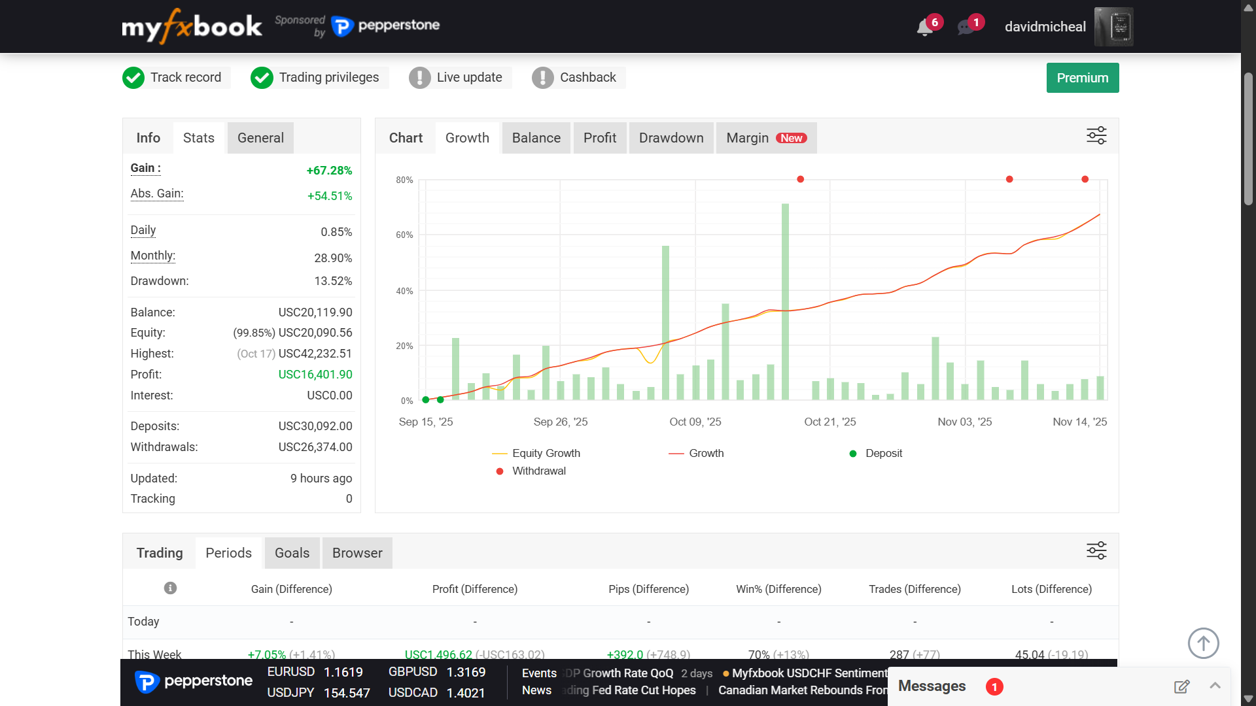Click the Premium button
Viewport: 1256px width, 706px height.
click(1082, 77)
